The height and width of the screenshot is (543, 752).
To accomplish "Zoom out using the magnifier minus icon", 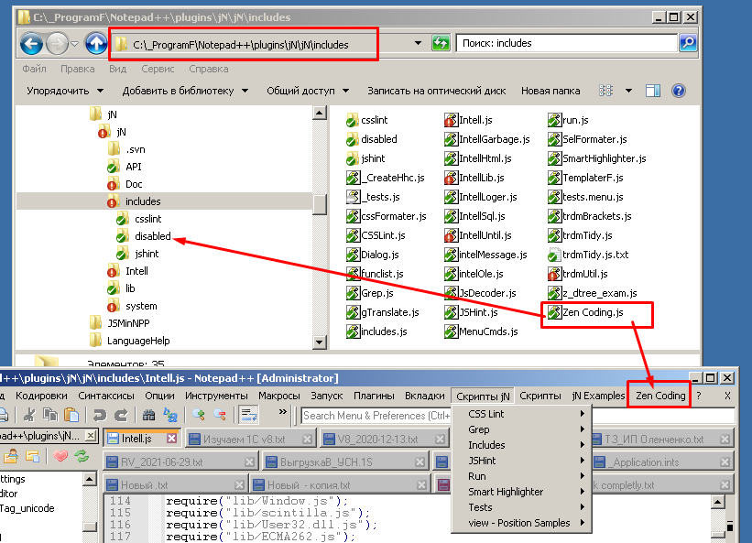I will pos(220,415).
